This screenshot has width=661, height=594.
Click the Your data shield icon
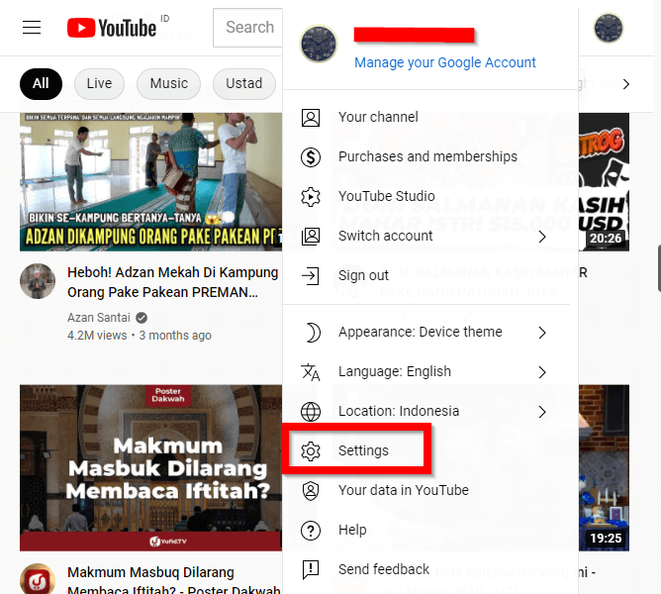(311, 491)
